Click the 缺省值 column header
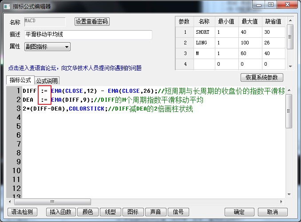The width and height of the screenshot is (301, 222). (x=273, y=21)
